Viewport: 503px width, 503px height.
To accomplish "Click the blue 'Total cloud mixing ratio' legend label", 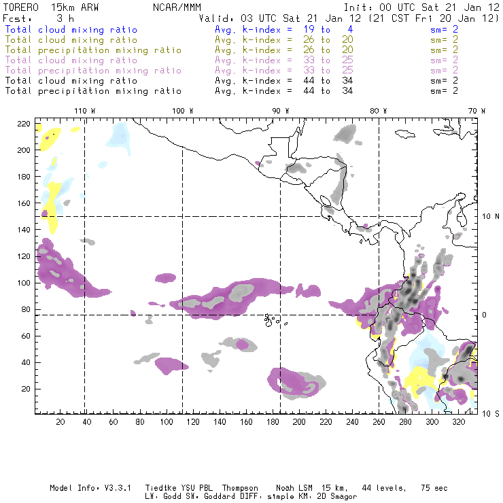I will pos(71,29).
